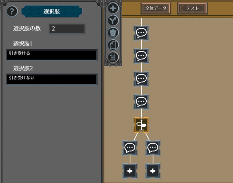Click the trash delete toolbar icon
This screenshot has height=183, width=233.
pyautogui.click(x=113, y=33)
